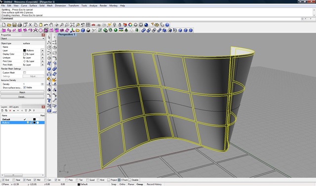Open the Print Color dropdown arrow
316x186 pixels.
(x=42, y=61)
